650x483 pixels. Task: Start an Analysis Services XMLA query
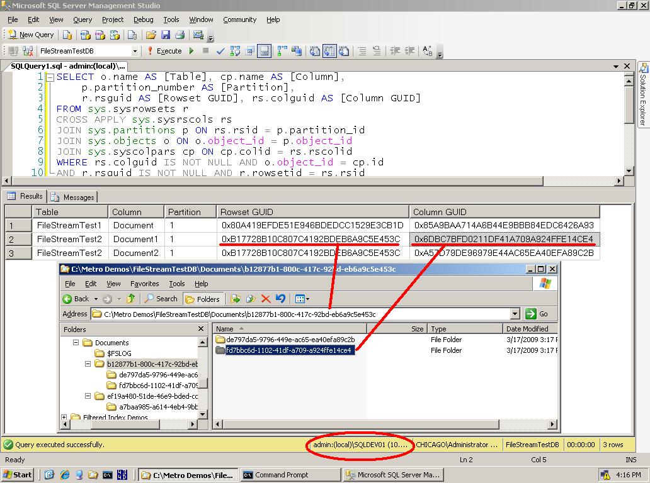click(x=115, y=35)
